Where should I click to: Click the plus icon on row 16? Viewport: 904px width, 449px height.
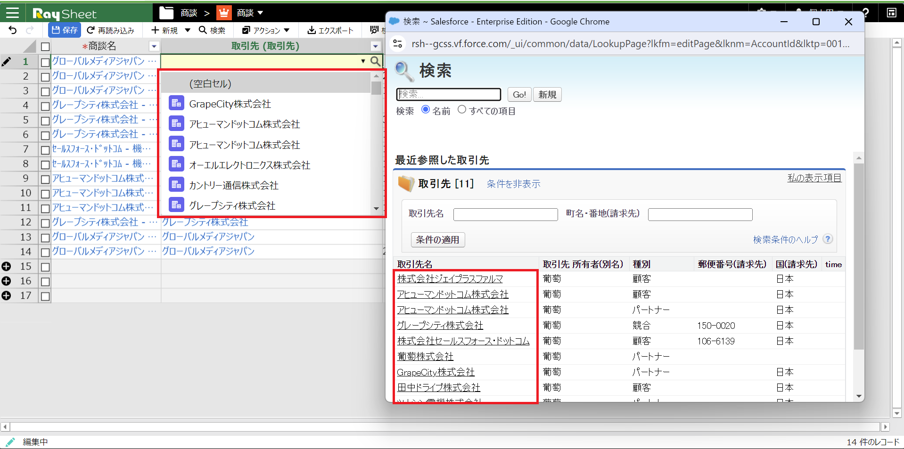[x=7, y=281]
